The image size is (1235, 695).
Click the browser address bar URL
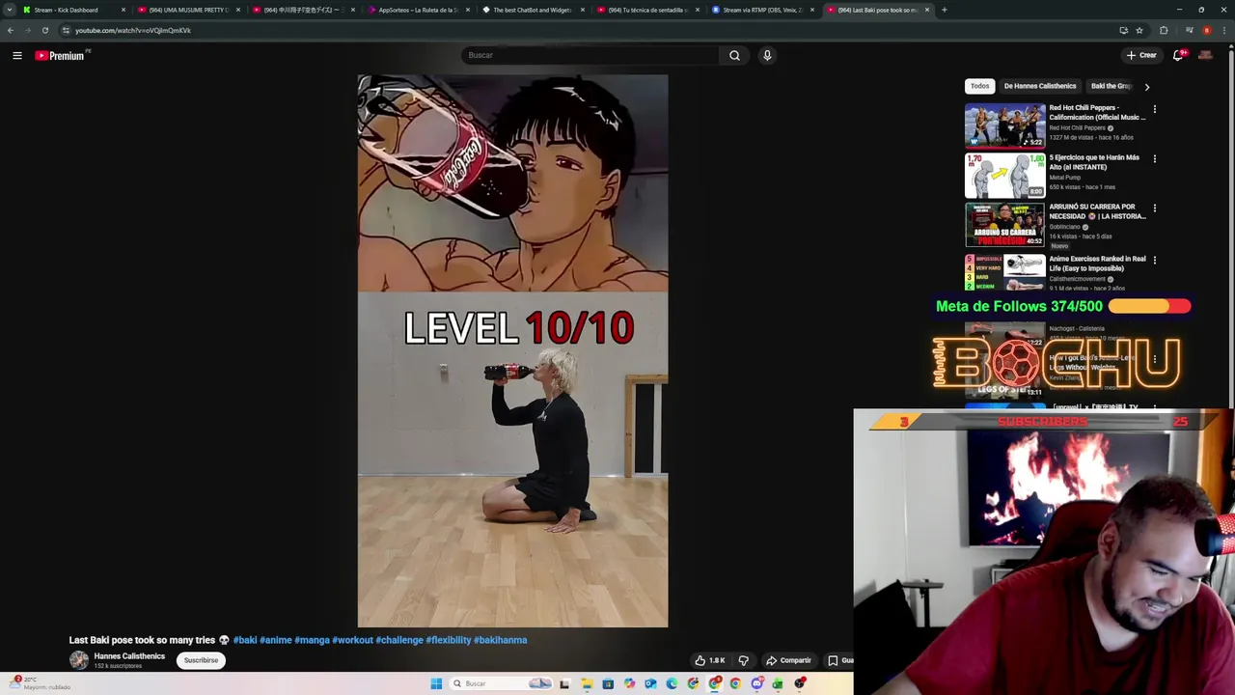pyautogui.click(x=133, y=30)
